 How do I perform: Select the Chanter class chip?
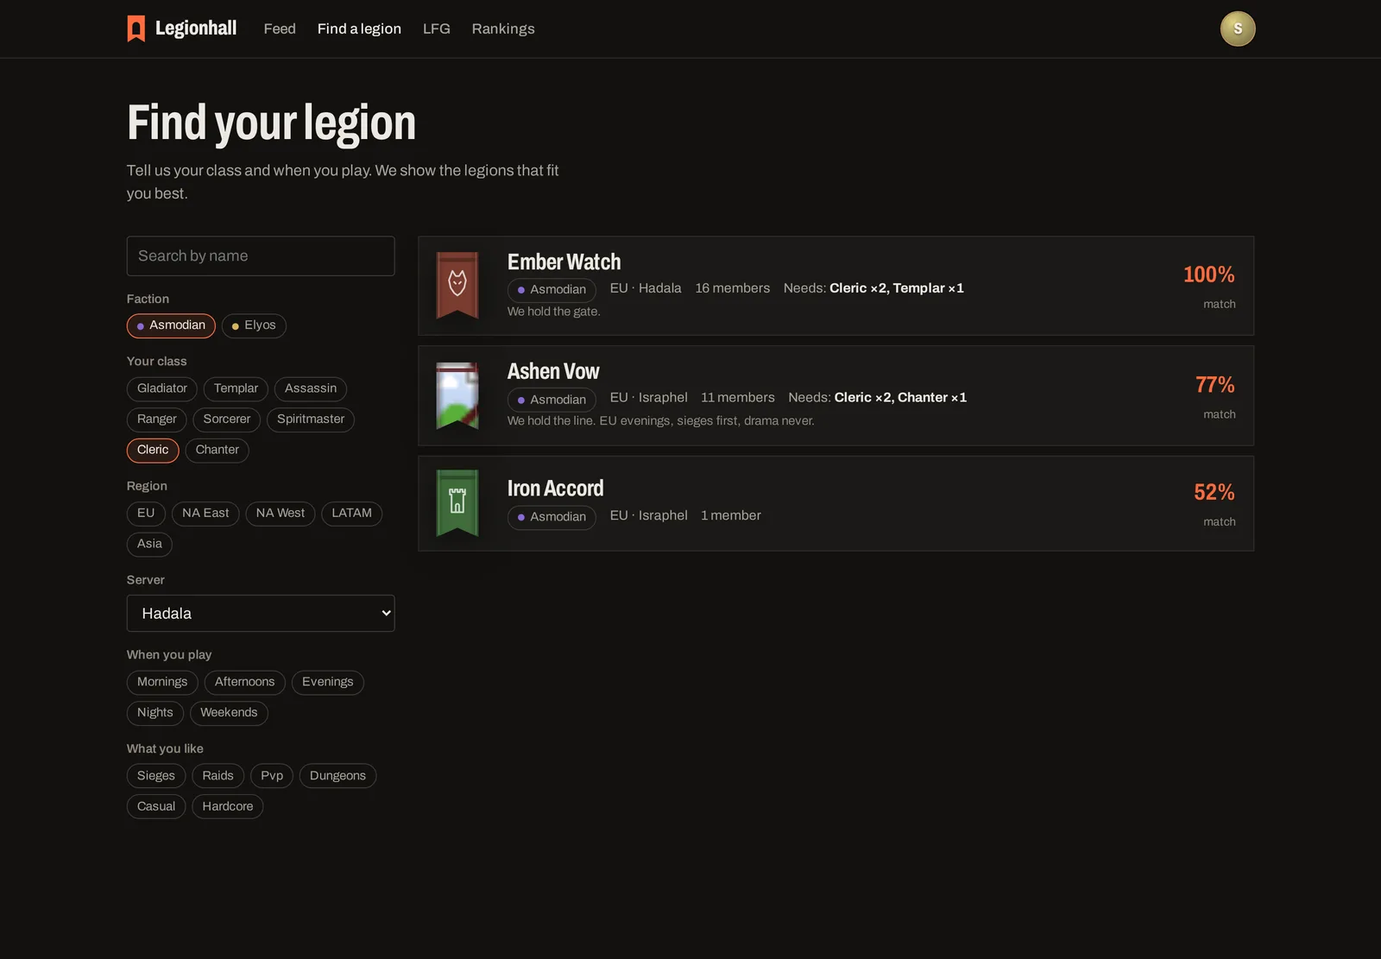point(217,451)
